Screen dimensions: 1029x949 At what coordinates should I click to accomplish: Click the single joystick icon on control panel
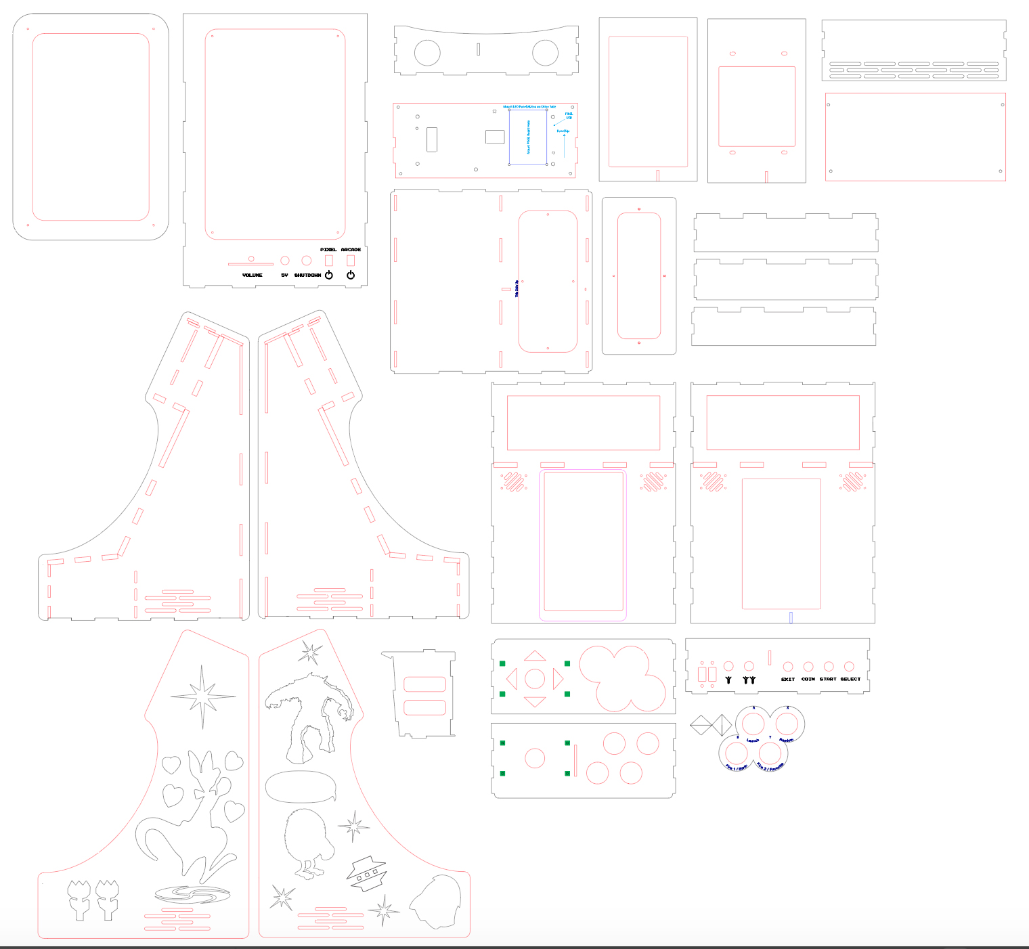(x=728, y=680)
